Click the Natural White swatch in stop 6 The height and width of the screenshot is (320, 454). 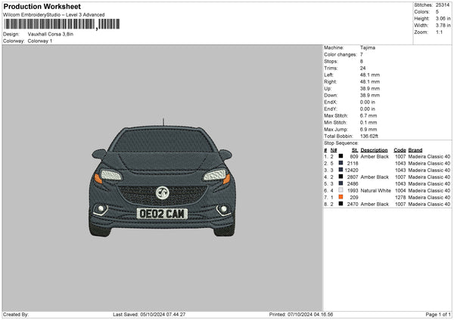[340, 190]
